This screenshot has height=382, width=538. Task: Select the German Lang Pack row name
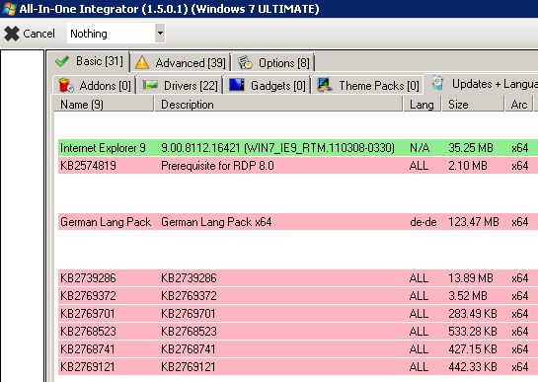pyautogui.click(x=106, y=222)
